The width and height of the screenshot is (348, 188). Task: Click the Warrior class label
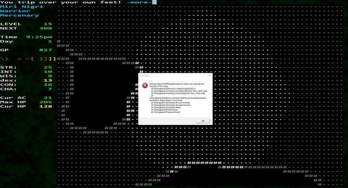click(x=15, y=11)
